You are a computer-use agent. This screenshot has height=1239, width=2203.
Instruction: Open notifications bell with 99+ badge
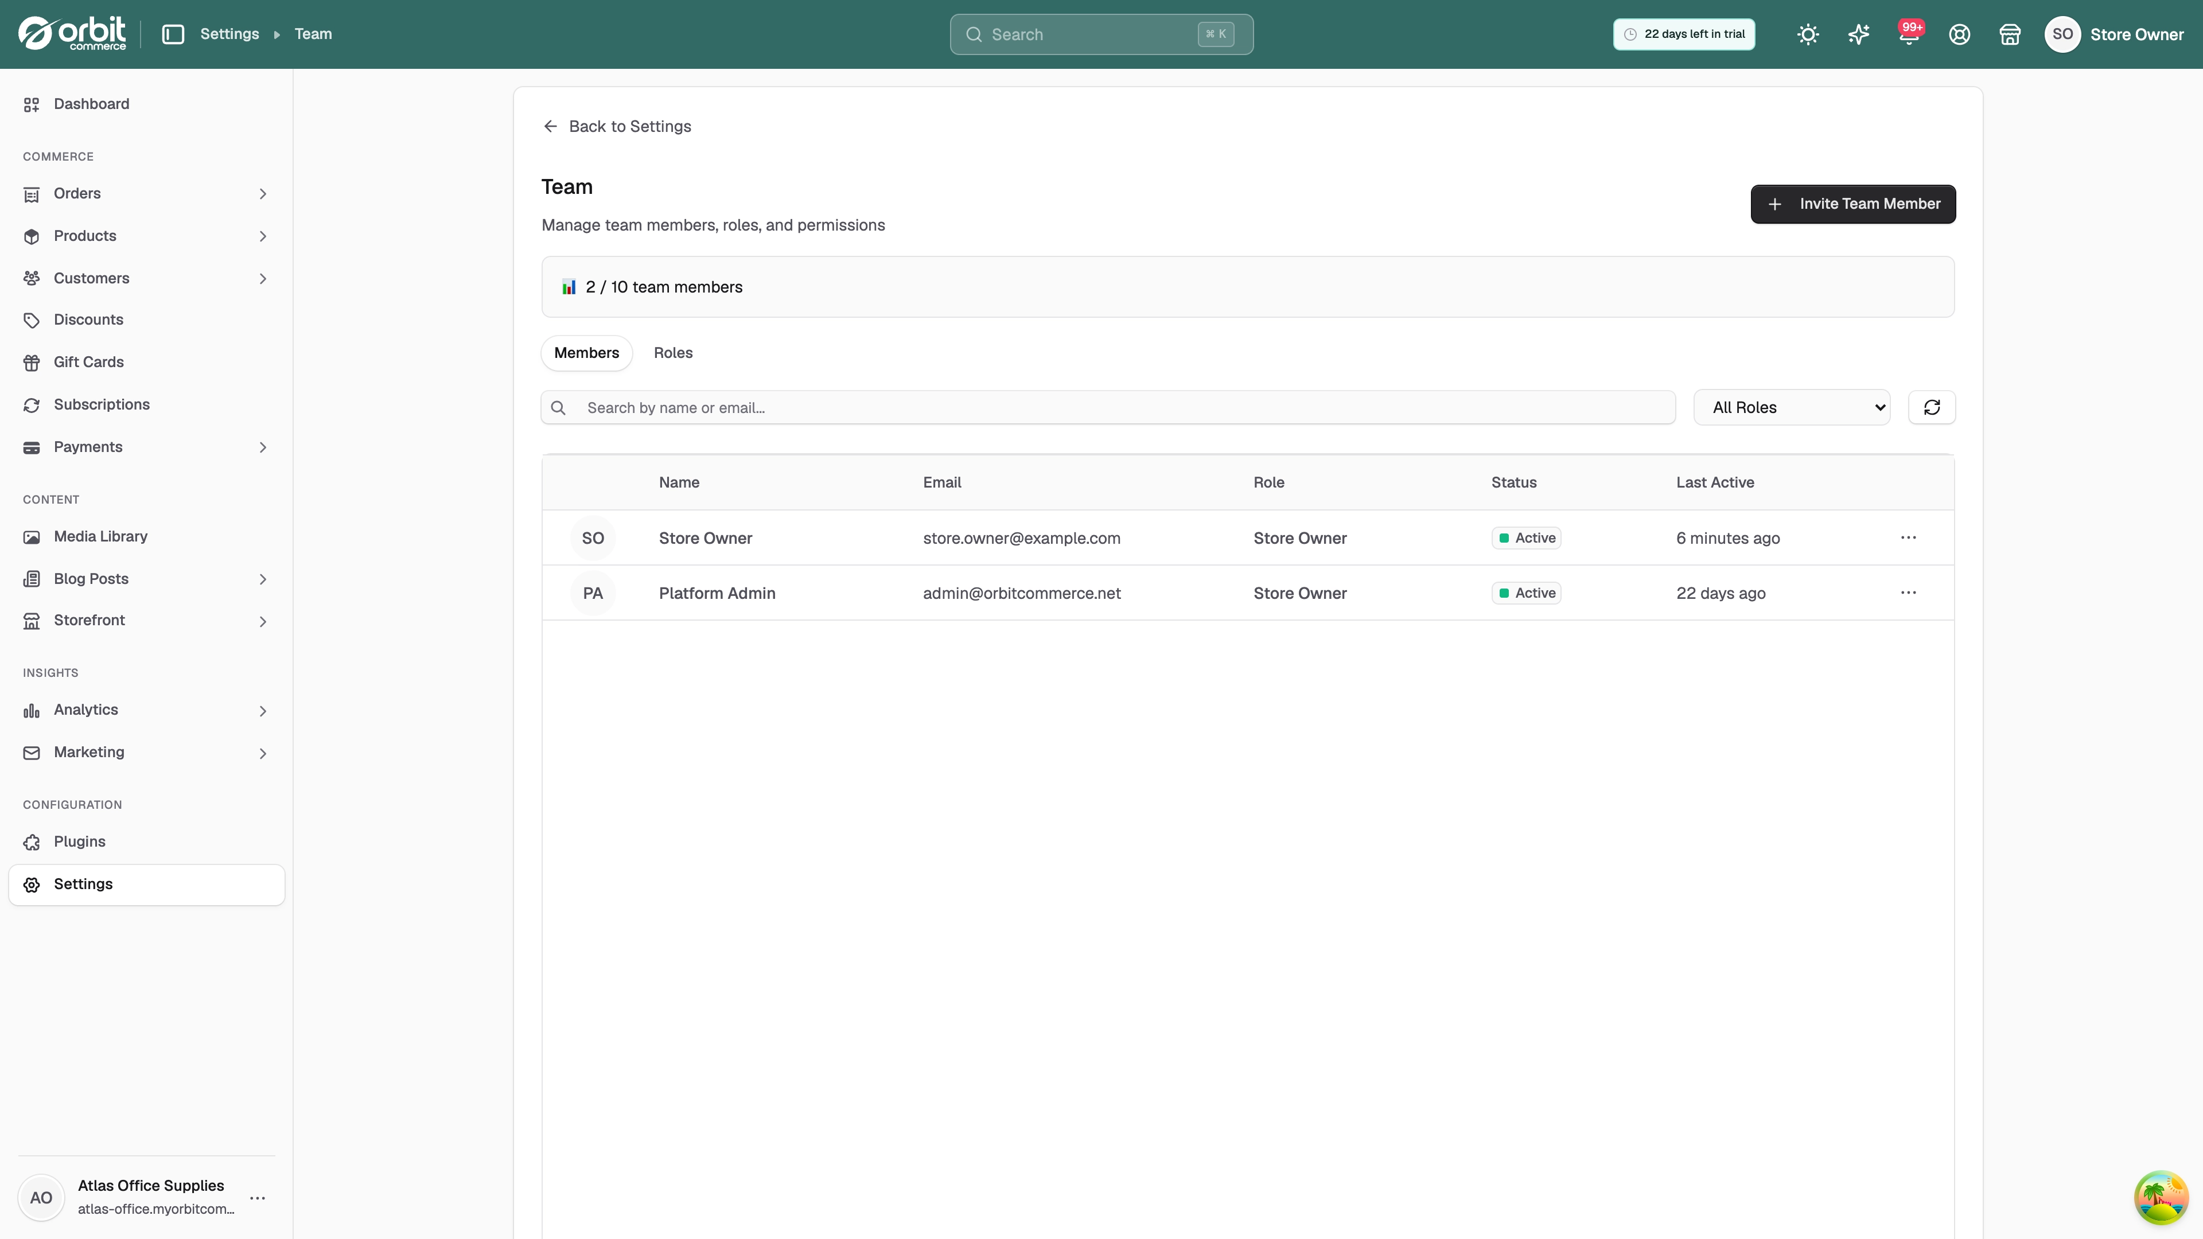[1909, 34]
